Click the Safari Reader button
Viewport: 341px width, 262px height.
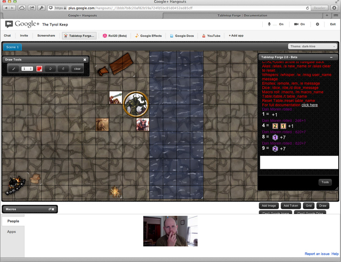coord(320,8)
